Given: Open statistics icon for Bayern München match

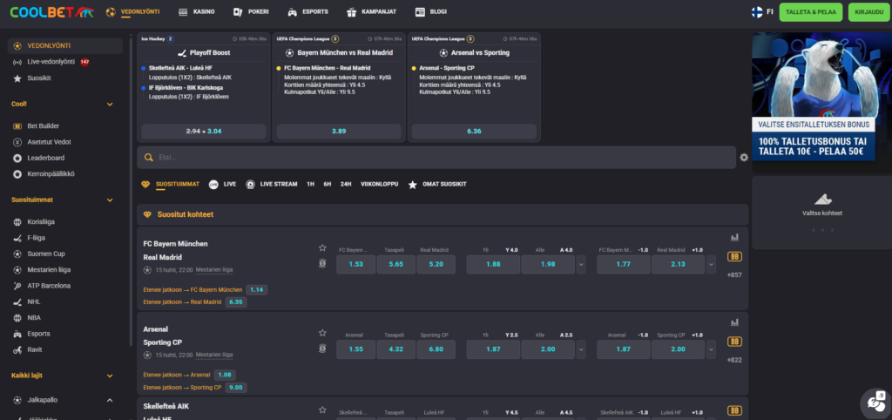Looking at the screenshot, I should coord(734,237).
